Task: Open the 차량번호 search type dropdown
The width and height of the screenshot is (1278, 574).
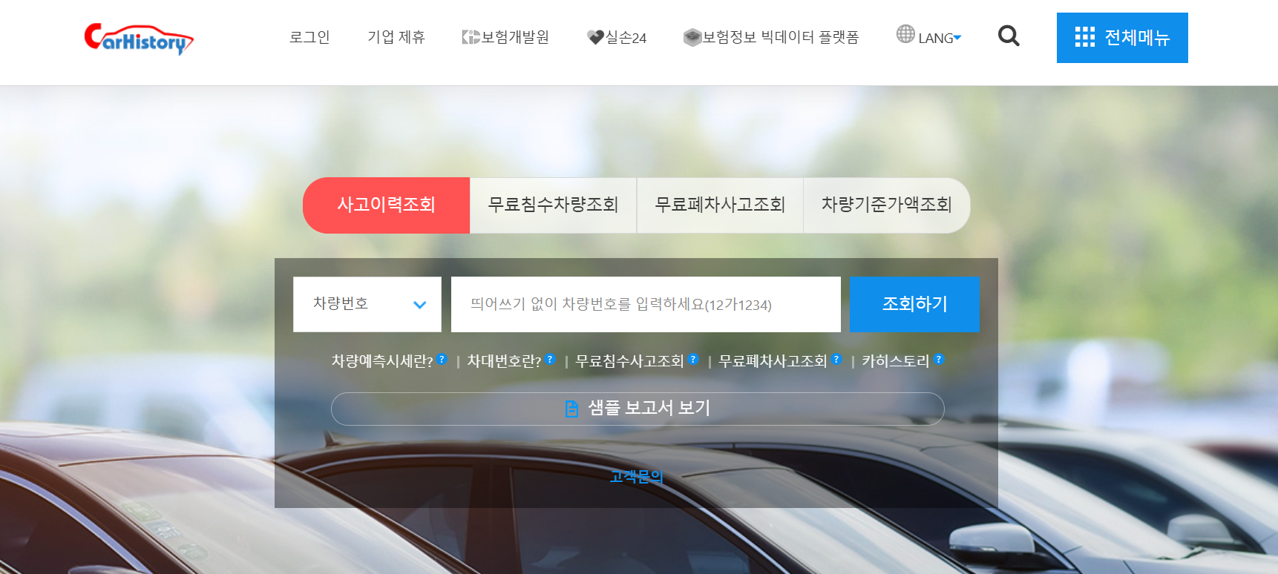Action: click(x=367, y=304)
